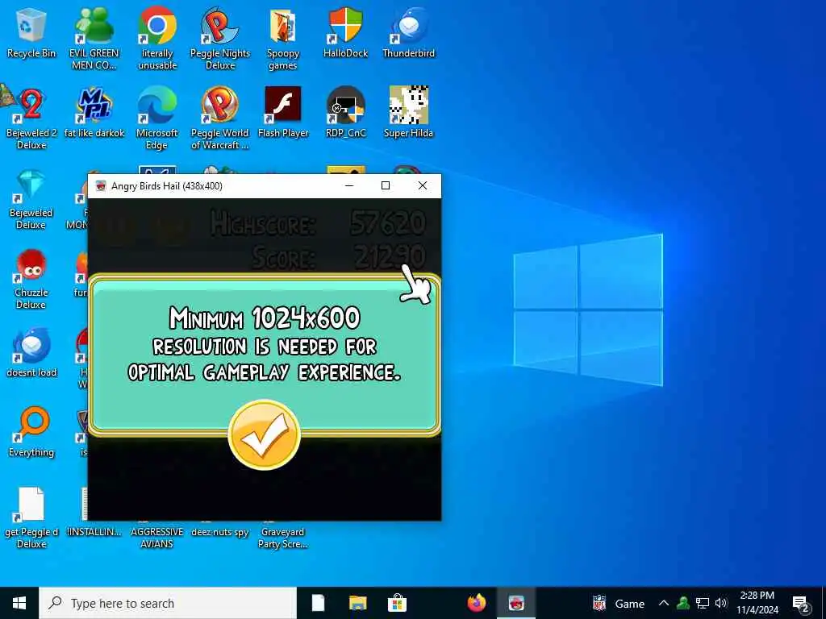The width and height of the screenshot is (826, 619).
Task: Select the Peggle World of Warcraft shortcut
Action: [219, 119]
